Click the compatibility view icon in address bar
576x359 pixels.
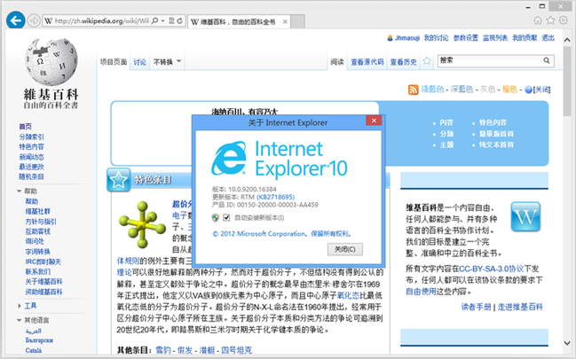(x=171, y=21)
